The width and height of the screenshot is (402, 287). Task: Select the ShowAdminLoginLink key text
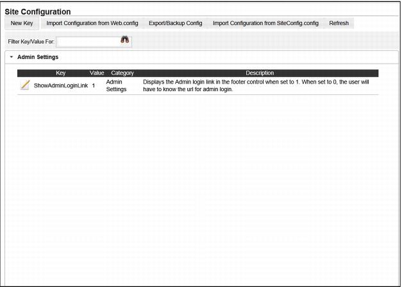(x=61, y=85)
